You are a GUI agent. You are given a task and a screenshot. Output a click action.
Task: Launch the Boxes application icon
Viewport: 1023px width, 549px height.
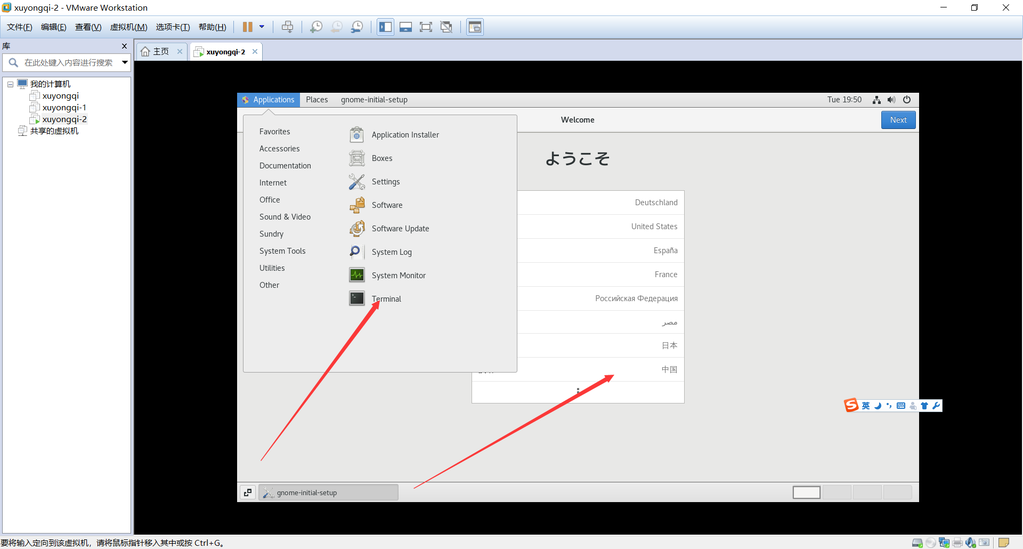coord(357,158)
